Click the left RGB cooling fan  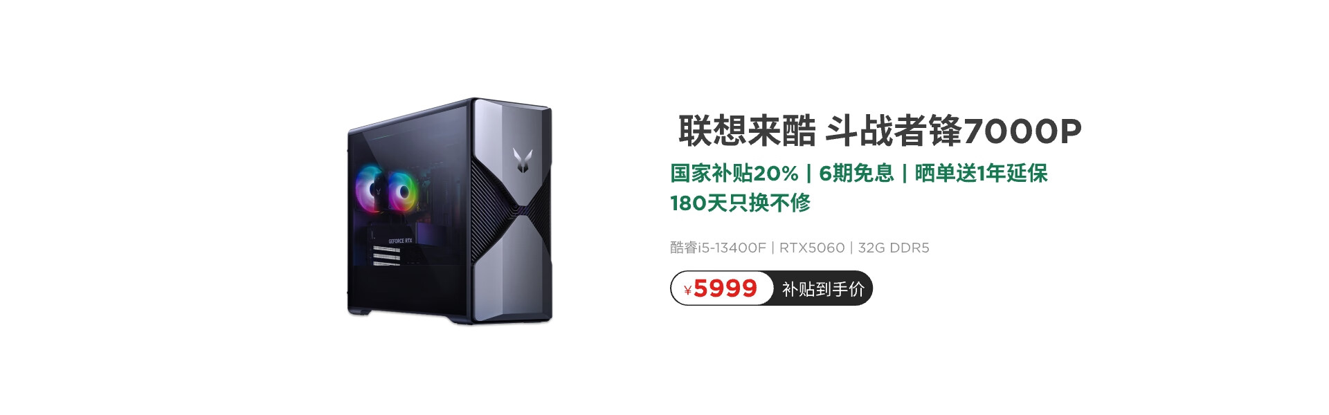[x=372, y=188]
